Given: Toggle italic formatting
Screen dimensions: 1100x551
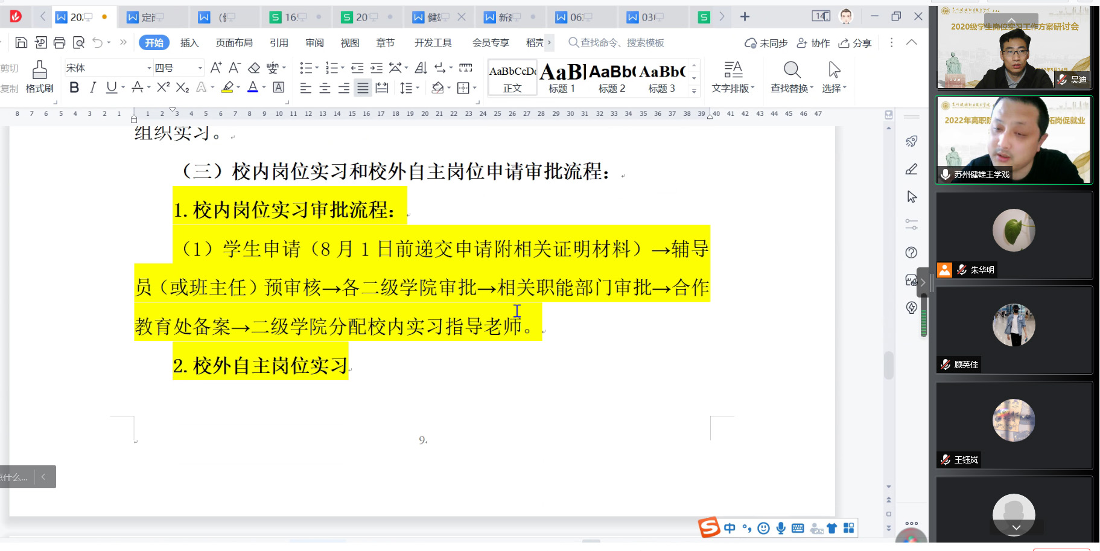Looking at the screenshot, I should point(92,88).
